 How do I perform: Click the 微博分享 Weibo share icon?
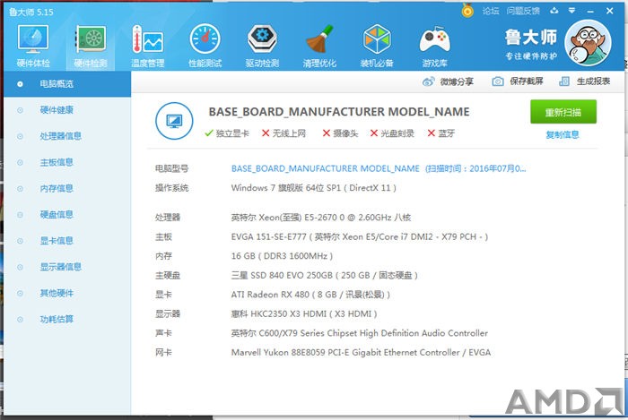click(x=428, y=81)
